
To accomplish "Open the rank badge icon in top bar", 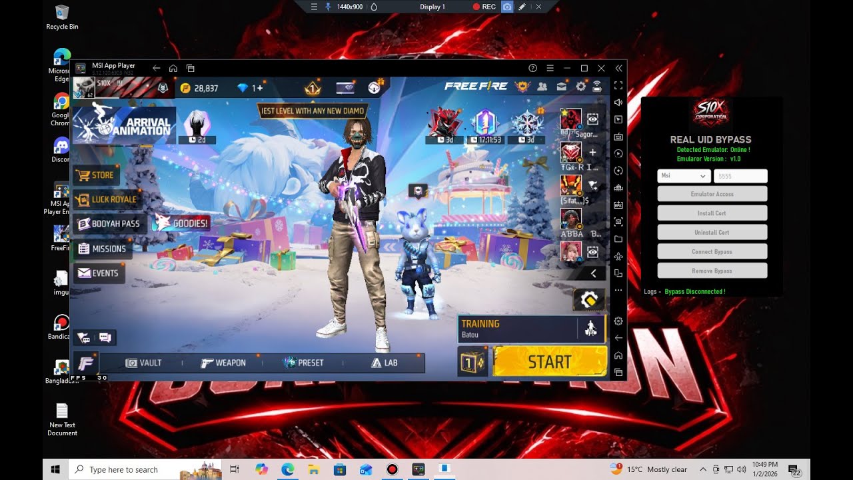I will 313,87.
